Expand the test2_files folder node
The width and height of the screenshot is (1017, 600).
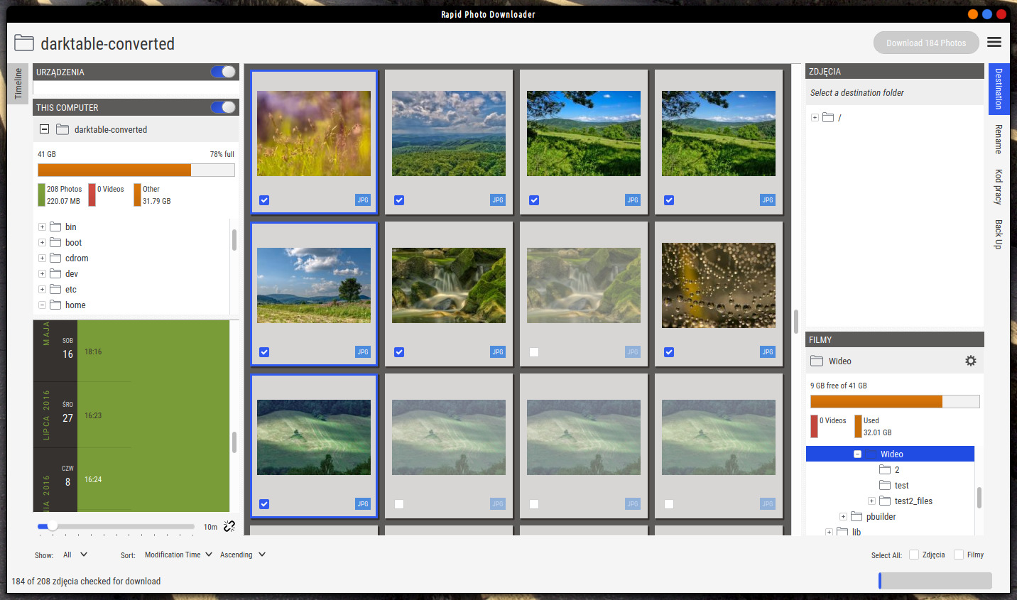(871, 501)
